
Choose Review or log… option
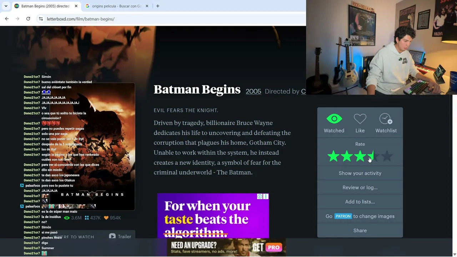point(360,187)
